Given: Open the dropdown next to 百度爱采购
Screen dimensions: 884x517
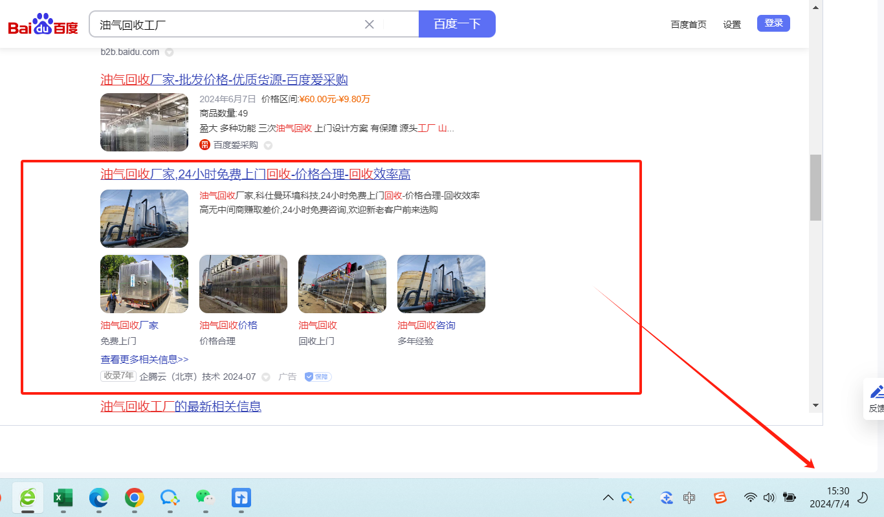Looking at the screenshot, I should (268, 146).
